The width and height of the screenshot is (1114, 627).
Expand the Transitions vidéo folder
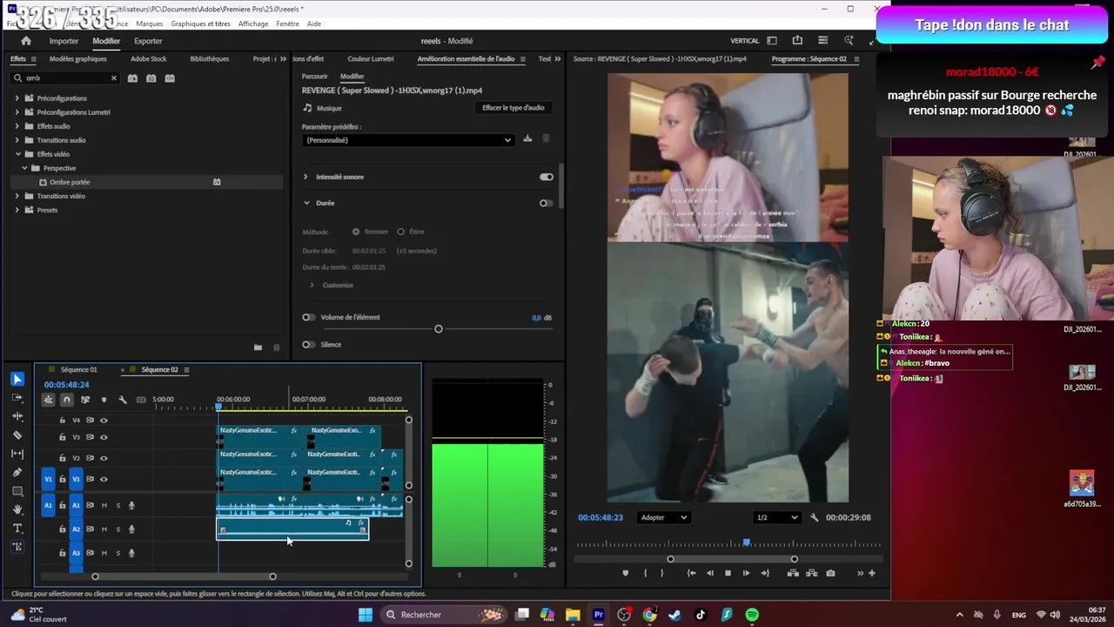[x=17, y=196]
